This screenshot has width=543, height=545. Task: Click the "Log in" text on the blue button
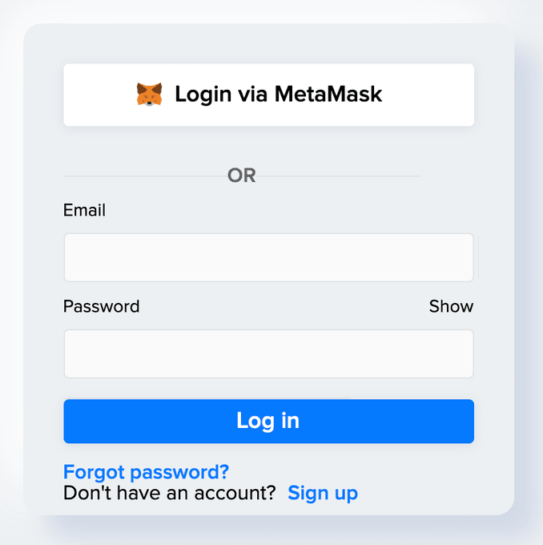point(268,422)
